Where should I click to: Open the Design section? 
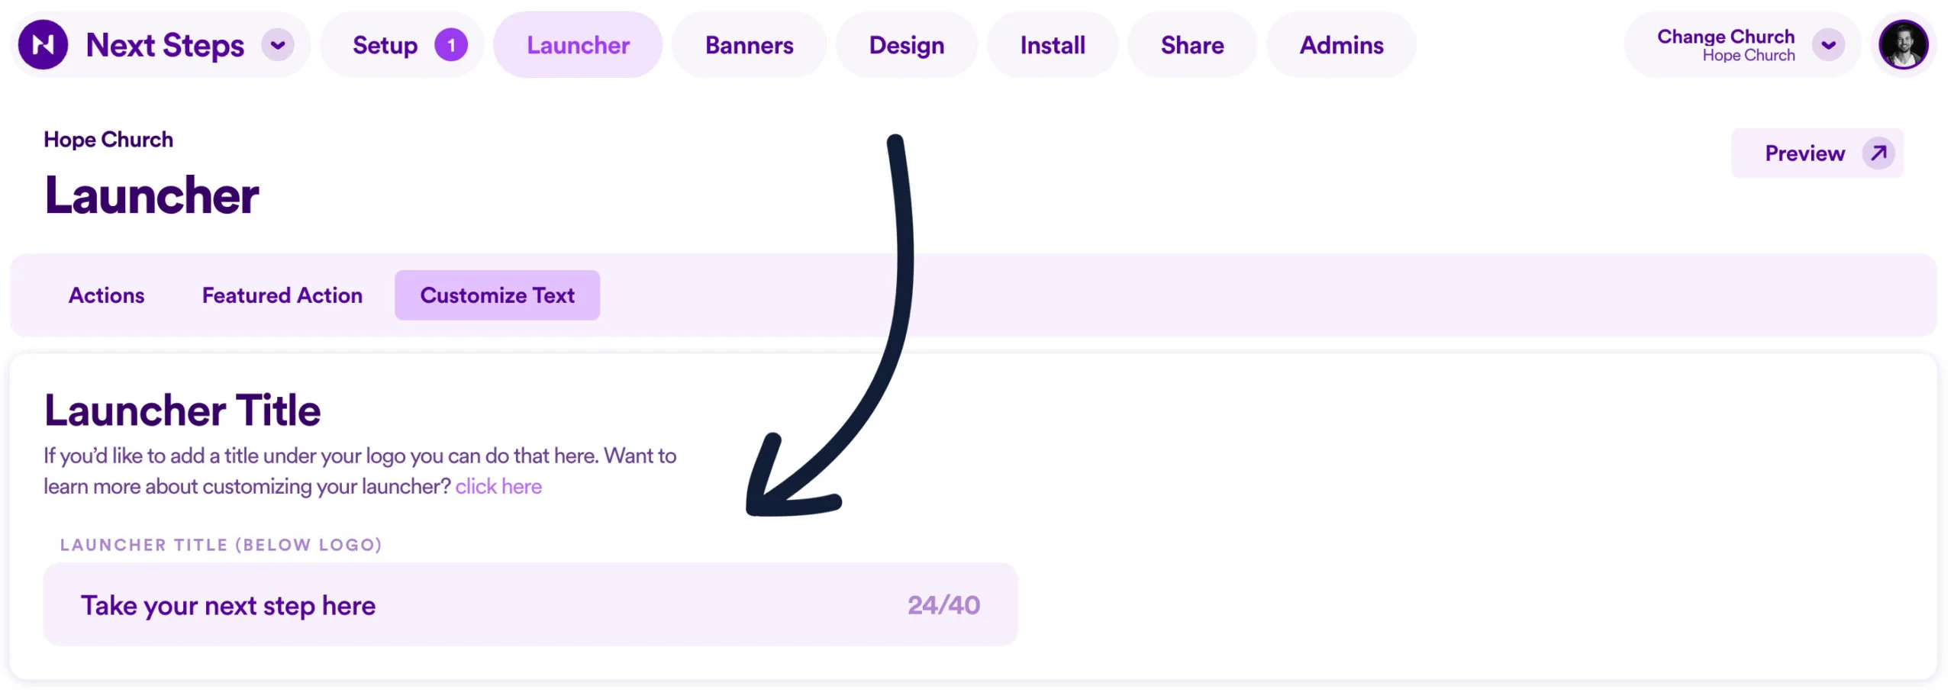tap(905, 45)
